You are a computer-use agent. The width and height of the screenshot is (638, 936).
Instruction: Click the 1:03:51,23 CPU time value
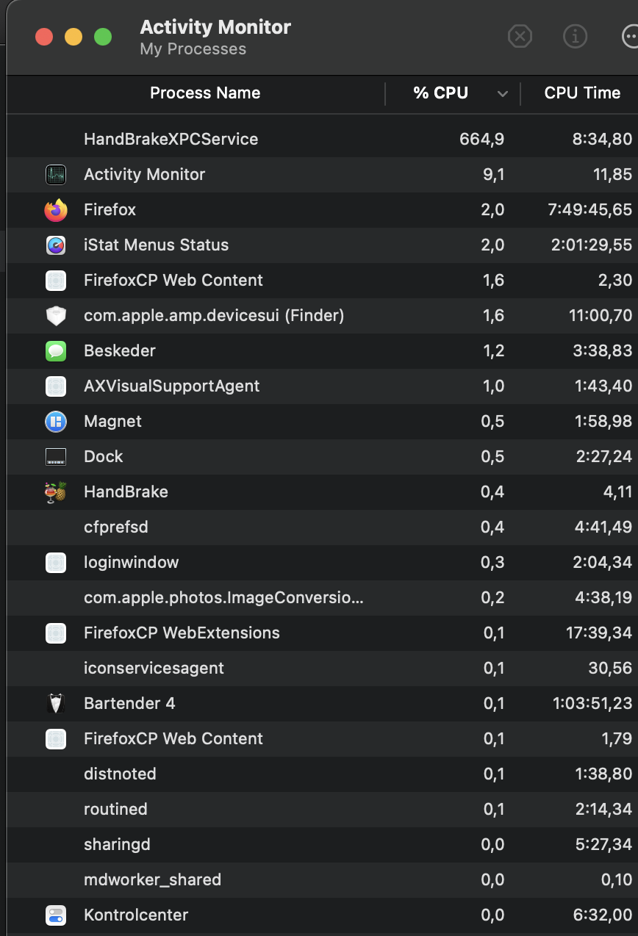point(592,703)
